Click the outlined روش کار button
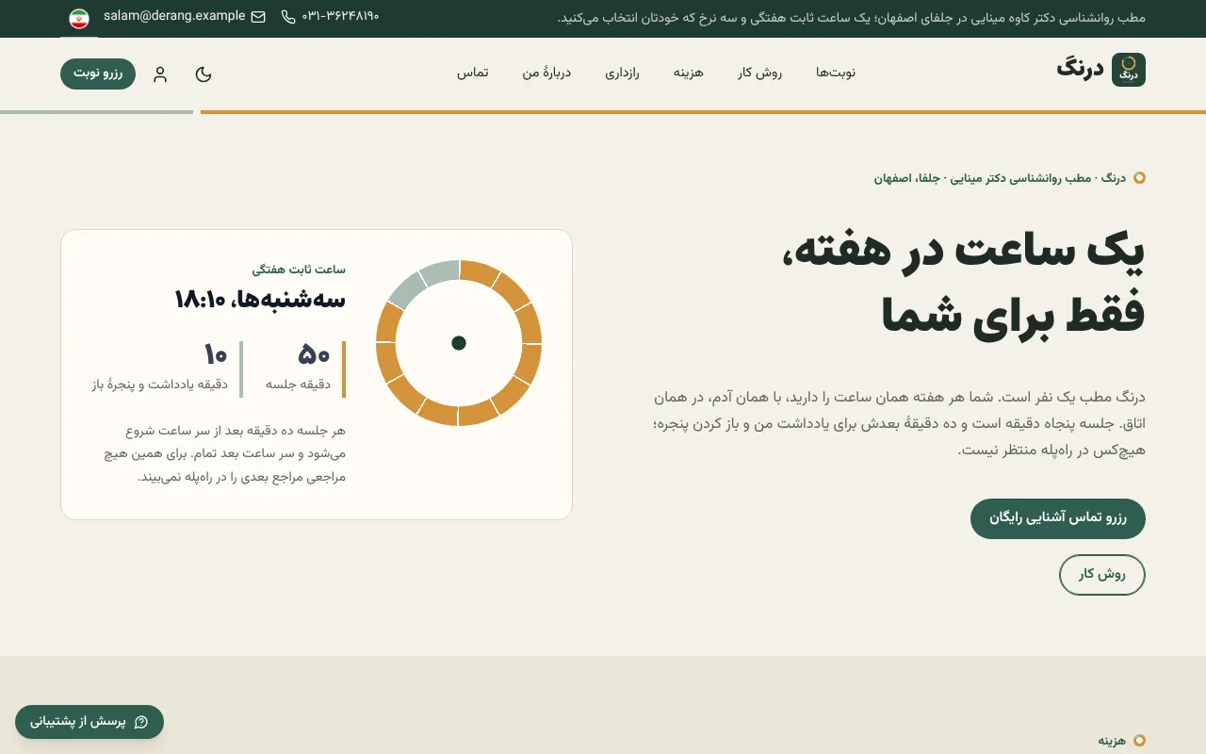 click(x=1102, y=575)
